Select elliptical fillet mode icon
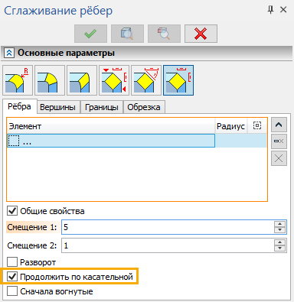Screen dimensions: 294x302 click(82, 80)
